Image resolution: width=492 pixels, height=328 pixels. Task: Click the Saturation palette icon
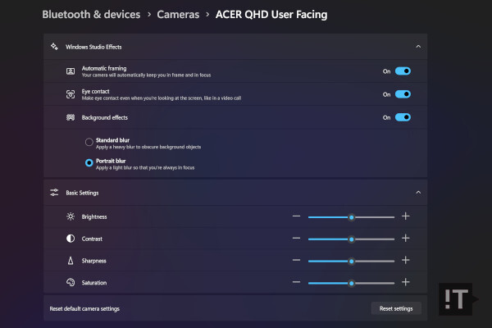tap(71, 282)
